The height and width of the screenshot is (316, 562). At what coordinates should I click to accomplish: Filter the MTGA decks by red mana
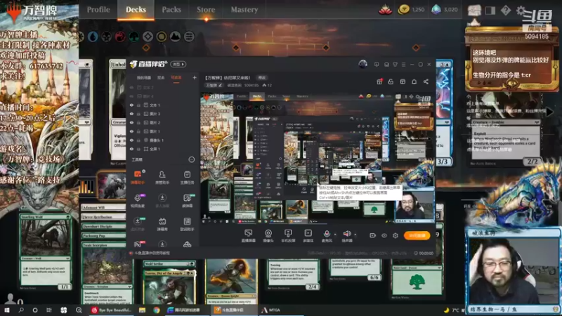(120, 37)
